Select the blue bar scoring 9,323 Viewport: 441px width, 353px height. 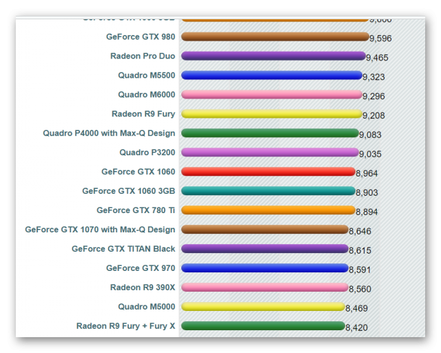click(x=271, y=75)
